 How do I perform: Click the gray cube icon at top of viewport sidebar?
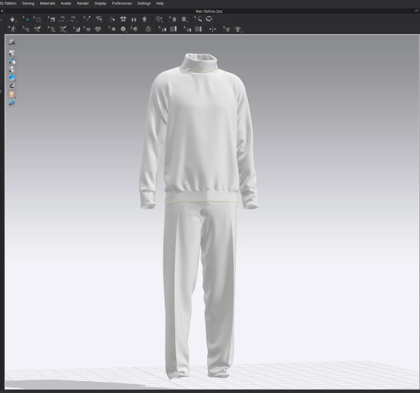pyautogui.click(x=12, y=42)
